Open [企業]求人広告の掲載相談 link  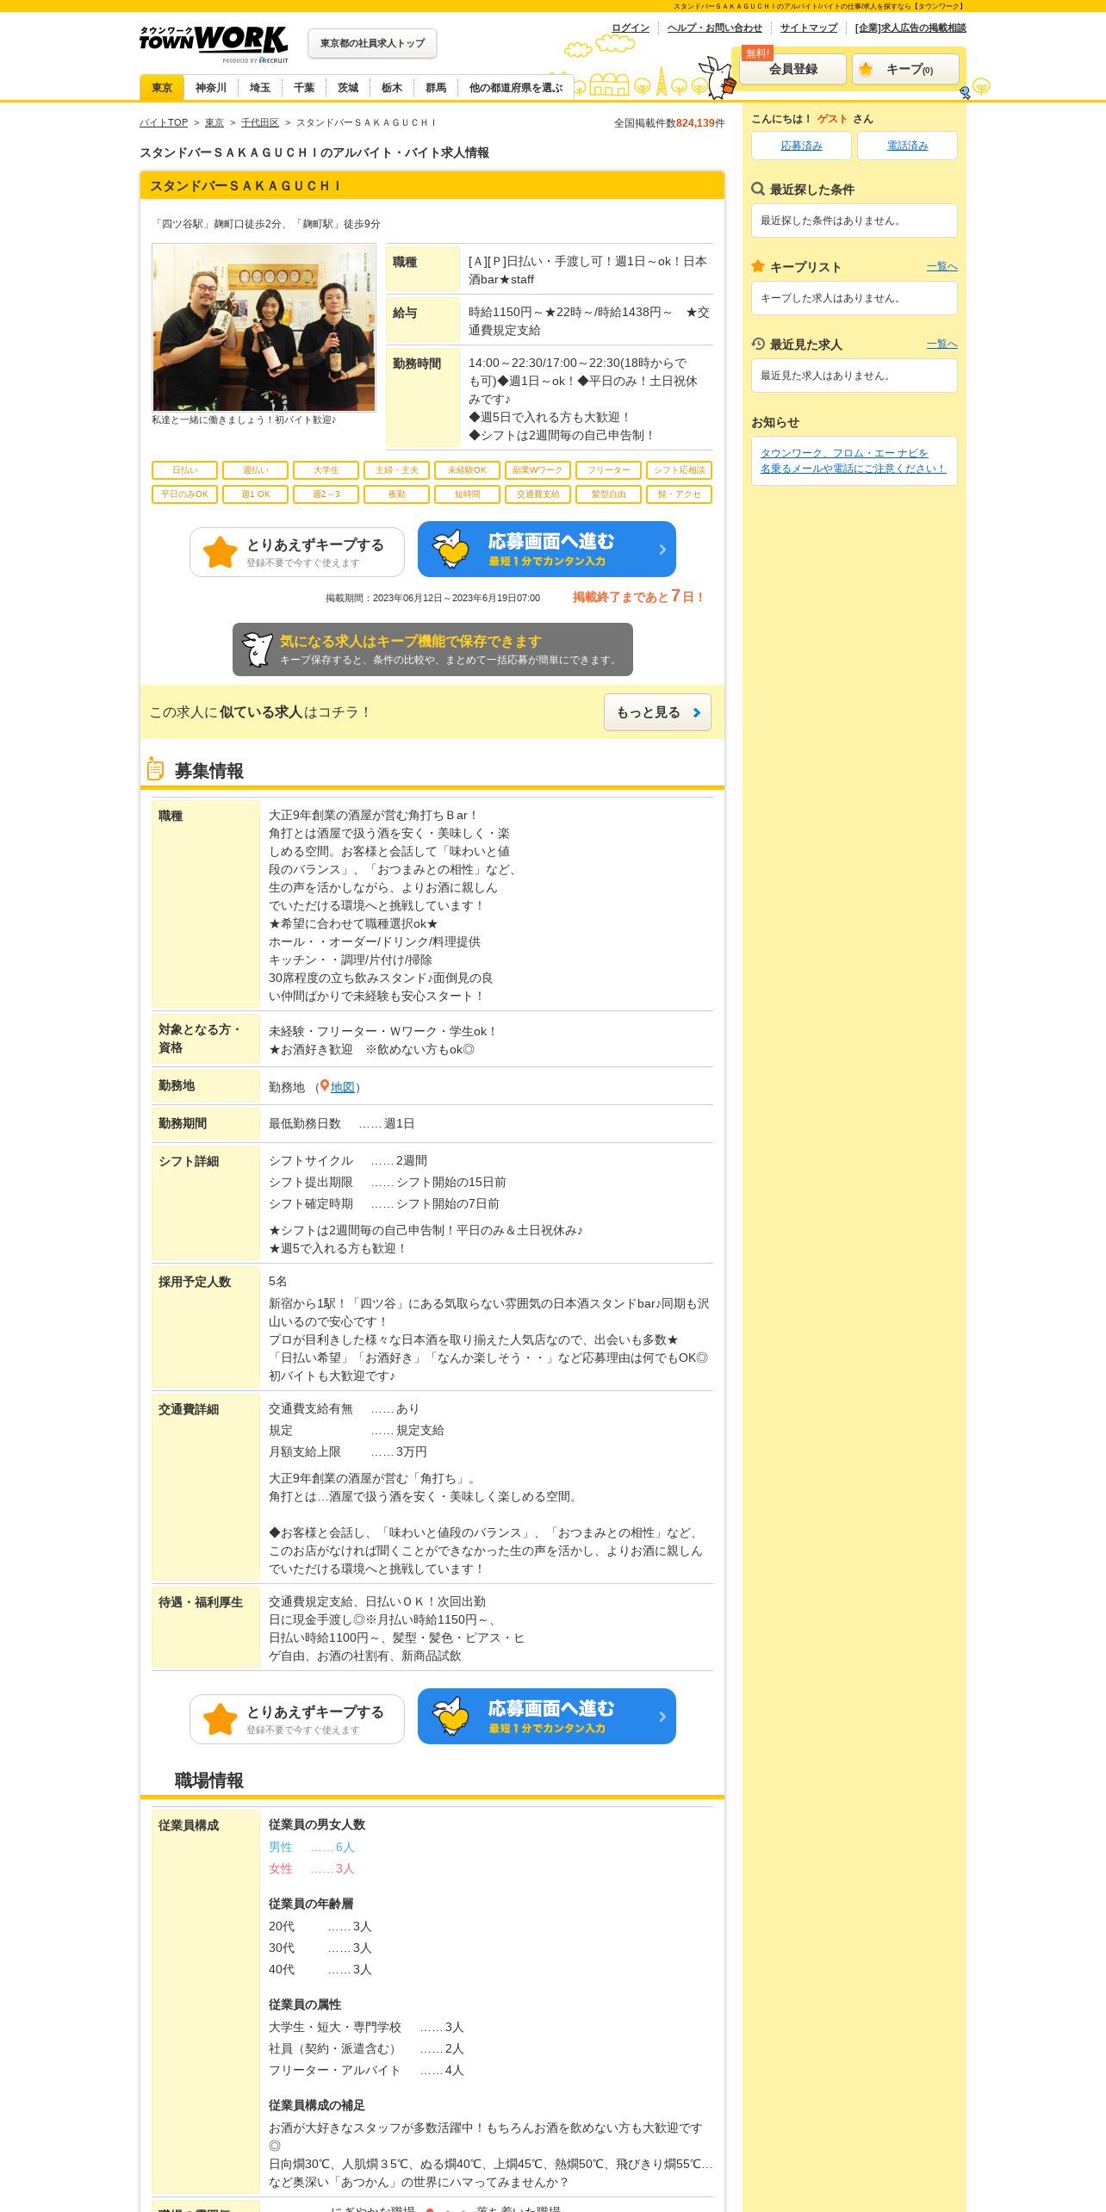(x=910, y=28)
